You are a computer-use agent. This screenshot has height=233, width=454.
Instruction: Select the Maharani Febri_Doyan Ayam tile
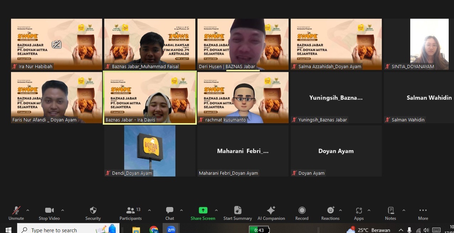point(243,151)
